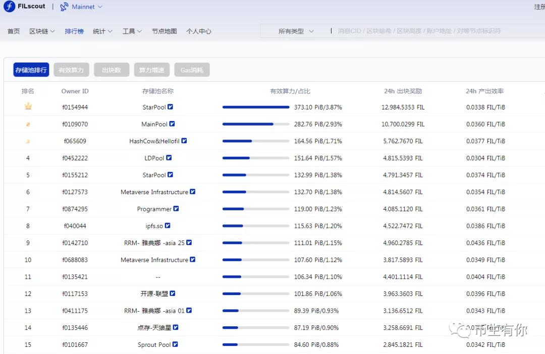Click the crown icon next to rank one
The width and height of the screenshot is (545, 354).
coord(28,106)
